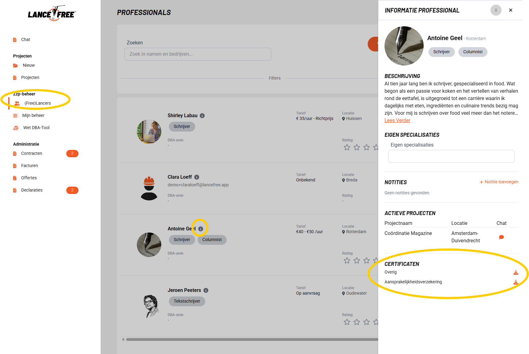Download the Overig certificate
Viewport: 529px width, 354px height.
point(516,272)
